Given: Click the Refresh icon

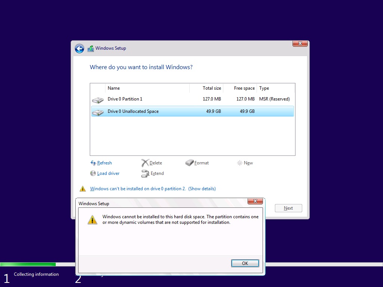Looking at the screenshot, I should (93, 163).
